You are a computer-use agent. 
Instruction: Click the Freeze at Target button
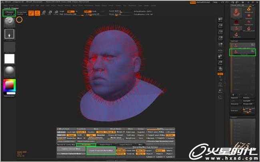[x=116, y=135]
